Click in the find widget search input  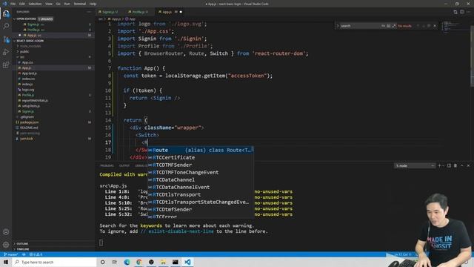[360, 26]
